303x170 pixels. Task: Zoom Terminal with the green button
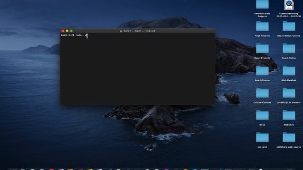click(71, 31)
